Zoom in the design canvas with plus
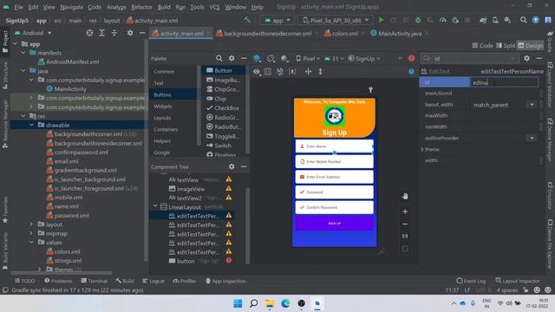The width and height of the screenshot is (555, 312). pos(405,211)
